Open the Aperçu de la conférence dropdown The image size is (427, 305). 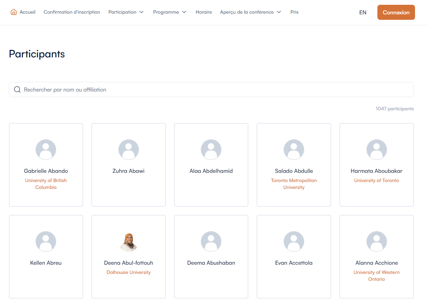(250, 12)
